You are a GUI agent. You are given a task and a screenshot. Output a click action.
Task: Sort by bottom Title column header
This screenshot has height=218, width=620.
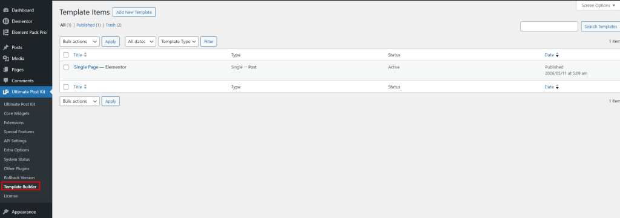click(78, 87)
